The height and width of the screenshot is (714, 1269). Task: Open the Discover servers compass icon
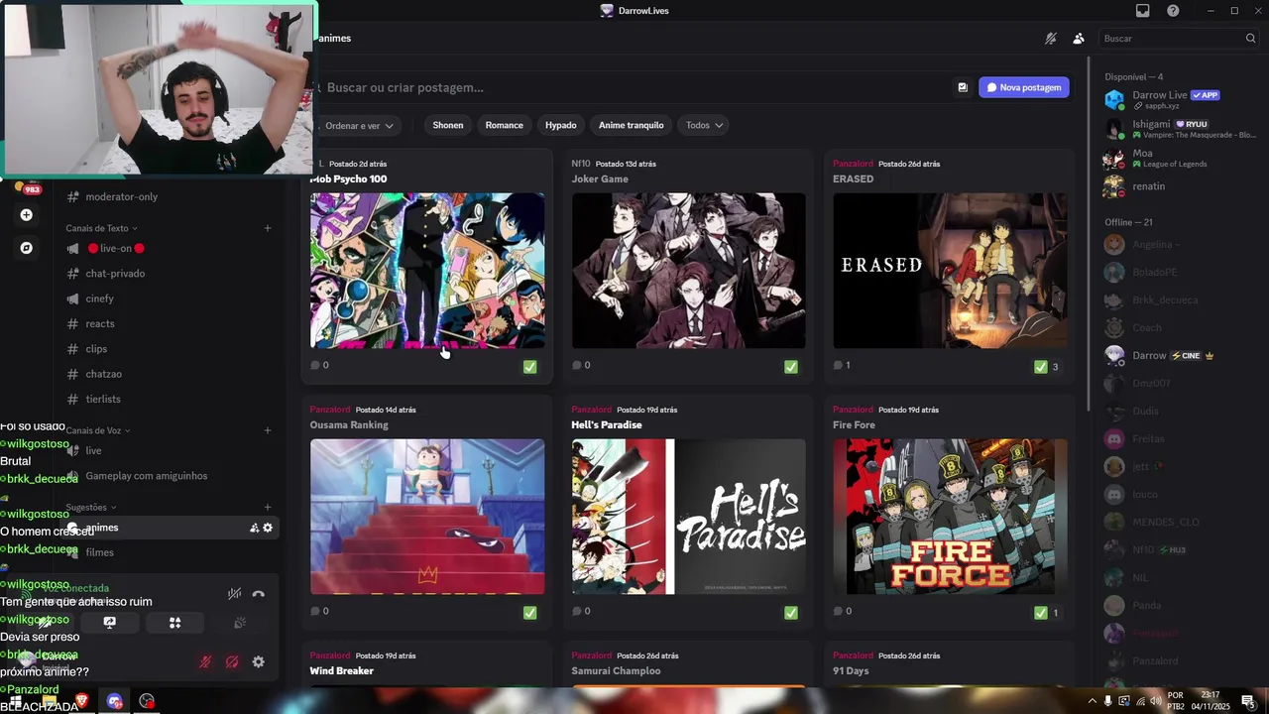(27, 248)
